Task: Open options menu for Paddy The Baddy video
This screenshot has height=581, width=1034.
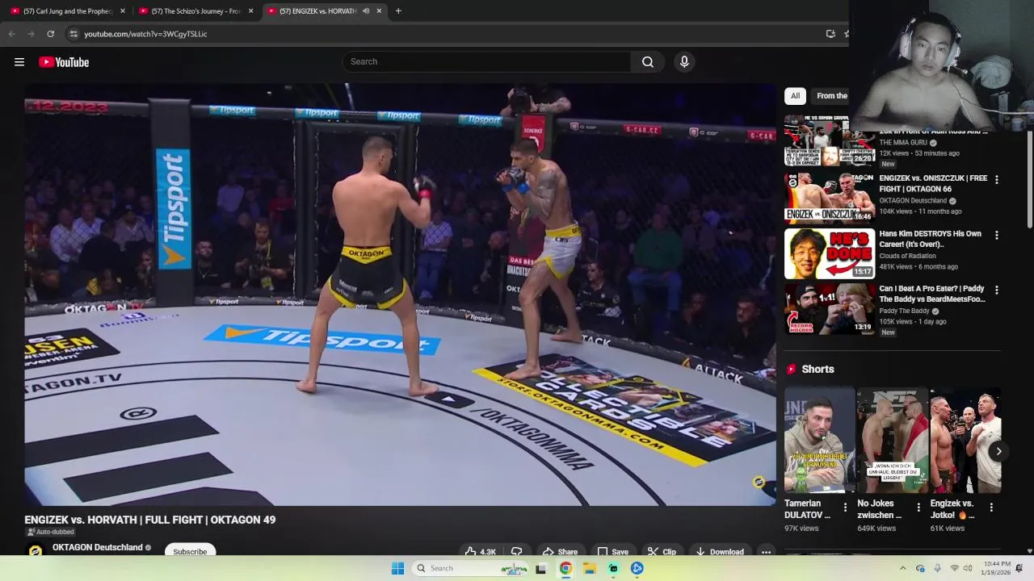Action: click(x=996, y=290)
